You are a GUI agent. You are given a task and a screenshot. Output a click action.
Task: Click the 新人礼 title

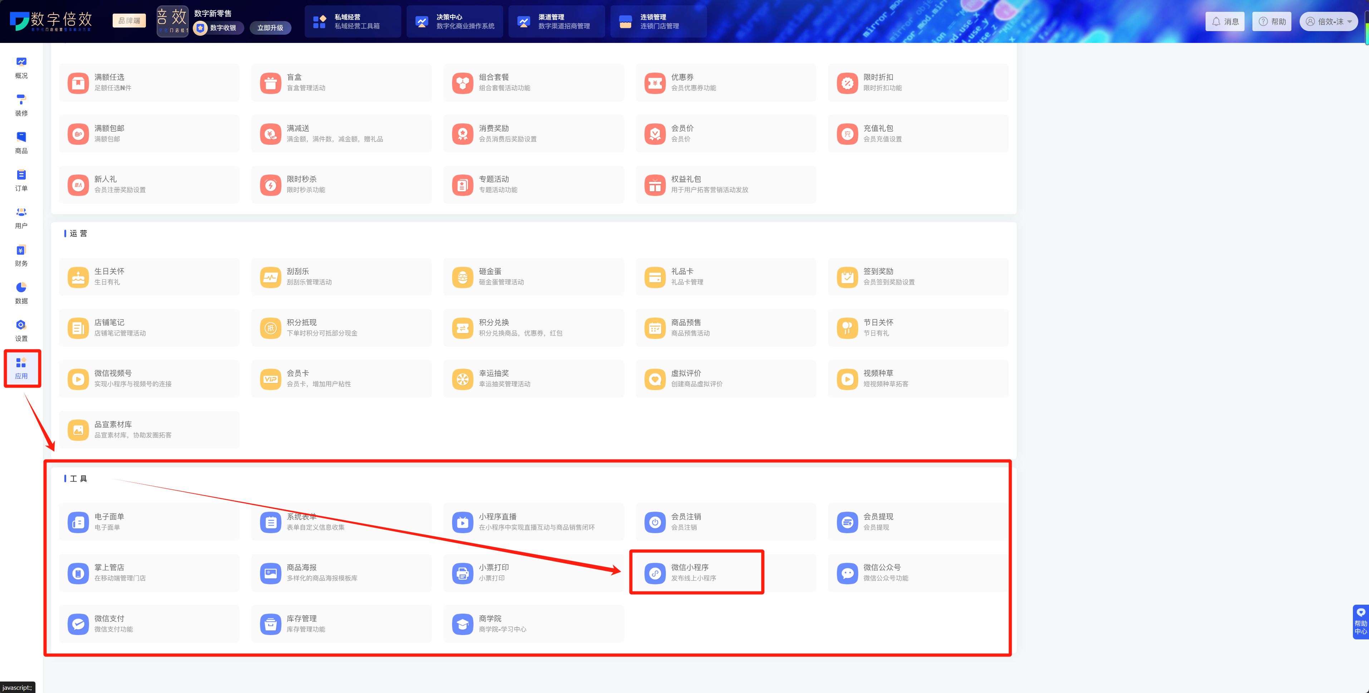point(106,179)
